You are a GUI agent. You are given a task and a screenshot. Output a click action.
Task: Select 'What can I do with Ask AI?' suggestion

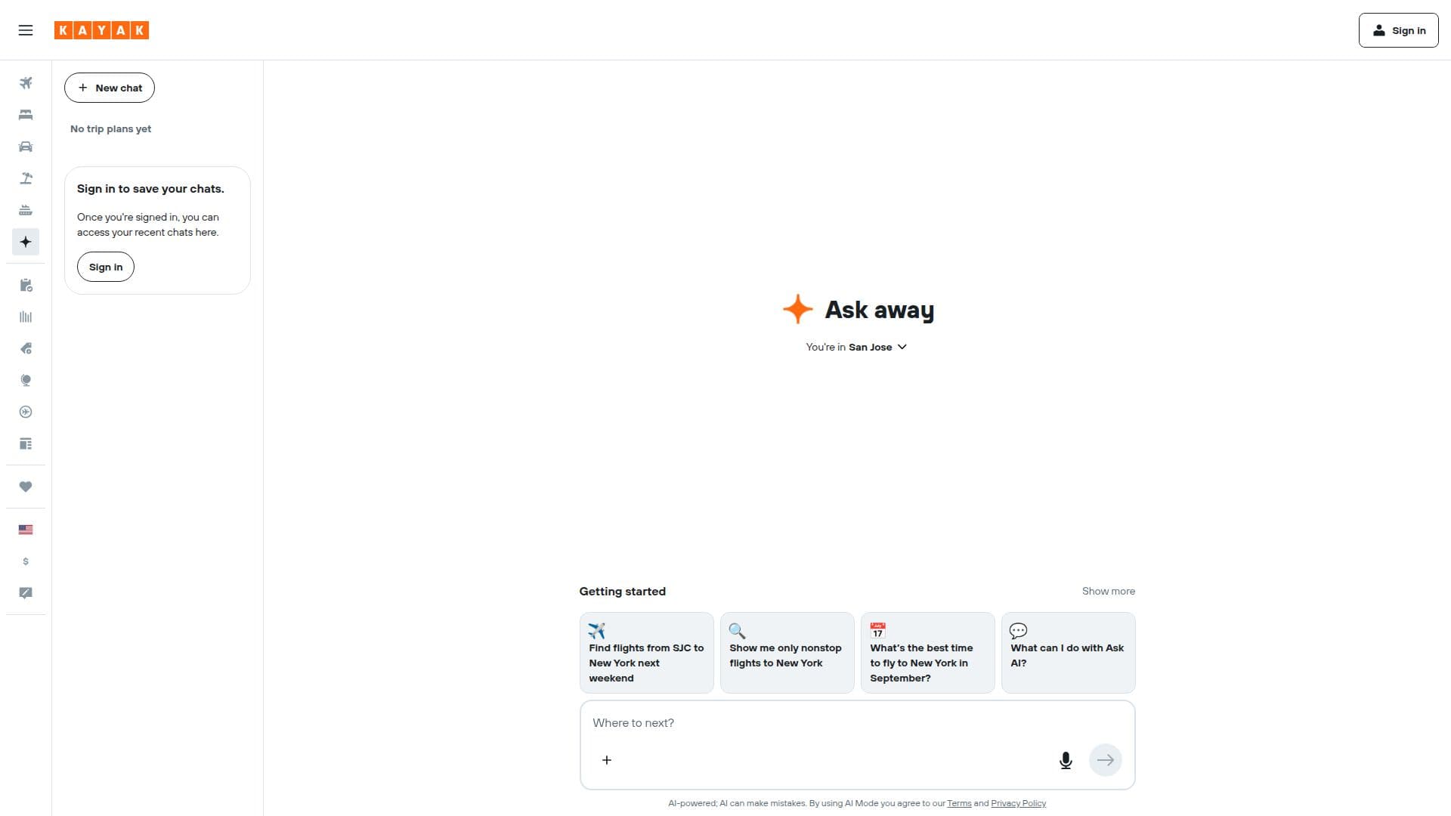tap(1068, 653)
